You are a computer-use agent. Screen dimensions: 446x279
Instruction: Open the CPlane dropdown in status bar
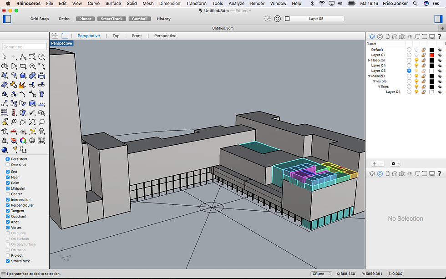pyautogui.click(x=321, y=274)
